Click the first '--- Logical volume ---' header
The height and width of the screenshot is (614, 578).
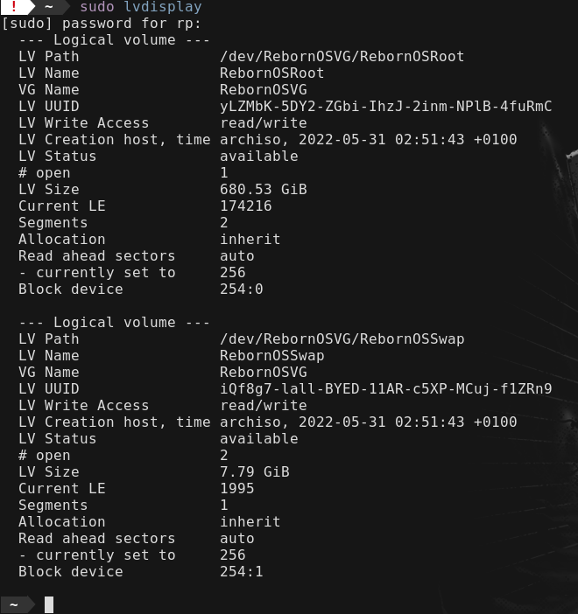114,40
